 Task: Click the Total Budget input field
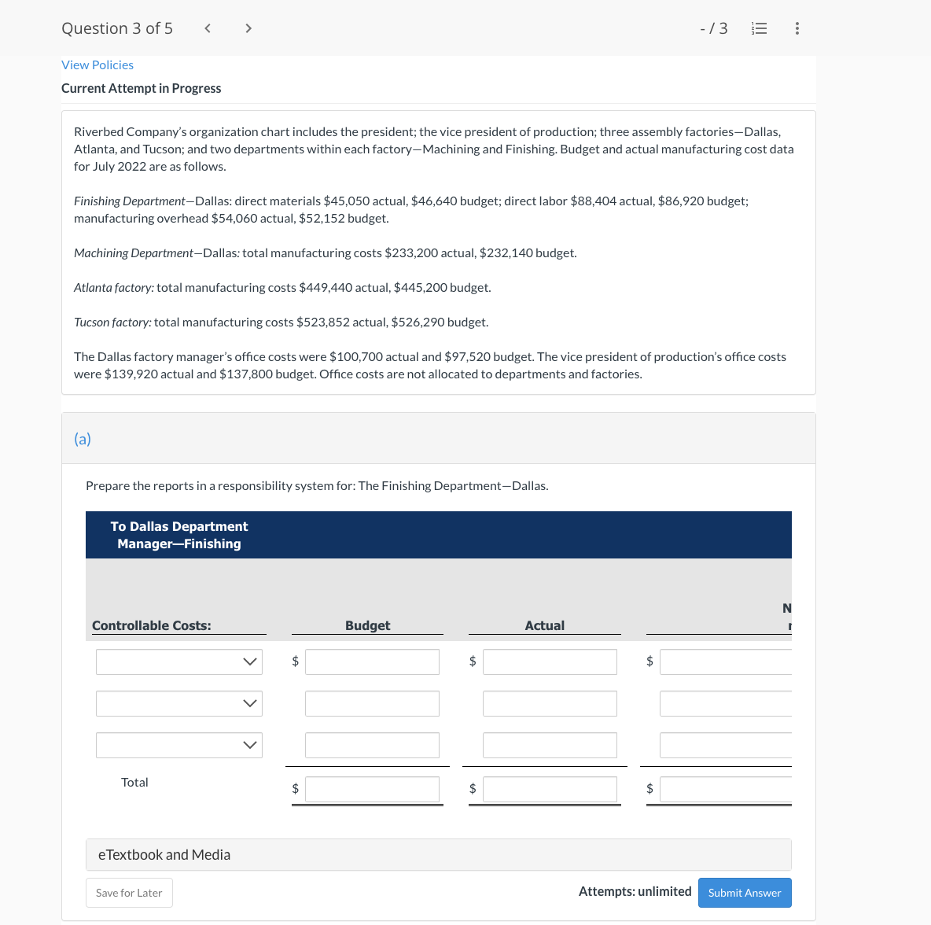371,789
